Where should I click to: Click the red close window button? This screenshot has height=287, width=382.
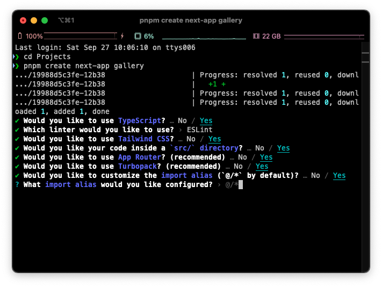(23, 20)
